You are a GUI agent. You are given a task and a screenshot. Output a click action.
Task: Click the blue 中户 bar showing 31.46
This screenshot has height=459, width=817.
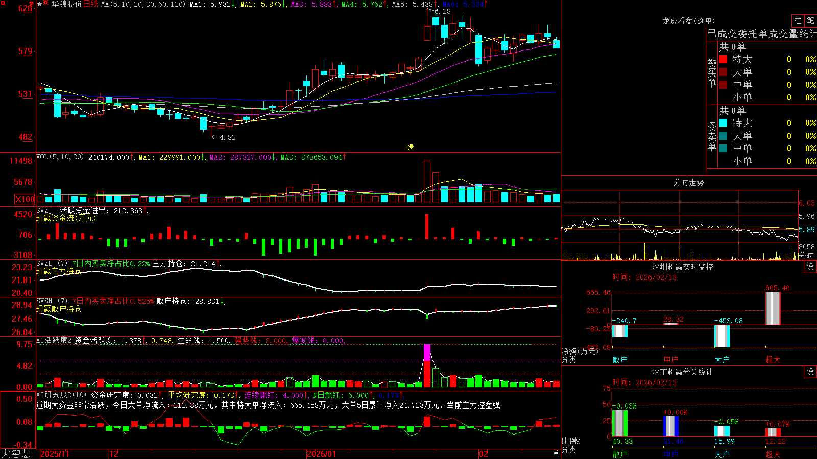click(671, 426)
